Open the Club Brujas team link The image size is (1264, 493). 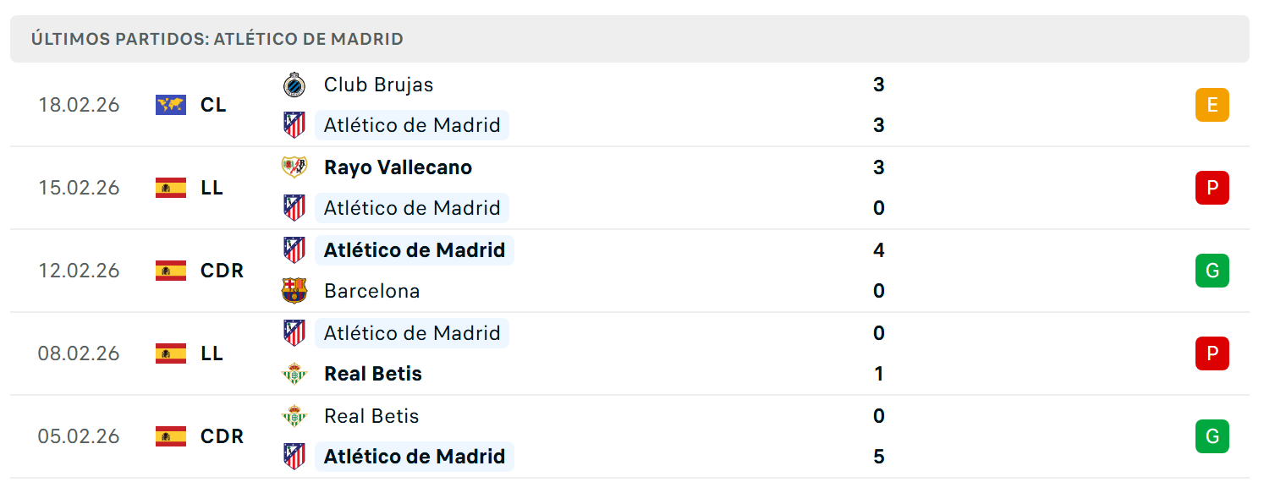(x=378, y=85)
